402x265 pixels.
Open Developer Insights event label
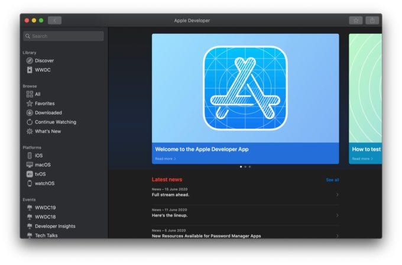pyautogui.click(x=55, y=226)
